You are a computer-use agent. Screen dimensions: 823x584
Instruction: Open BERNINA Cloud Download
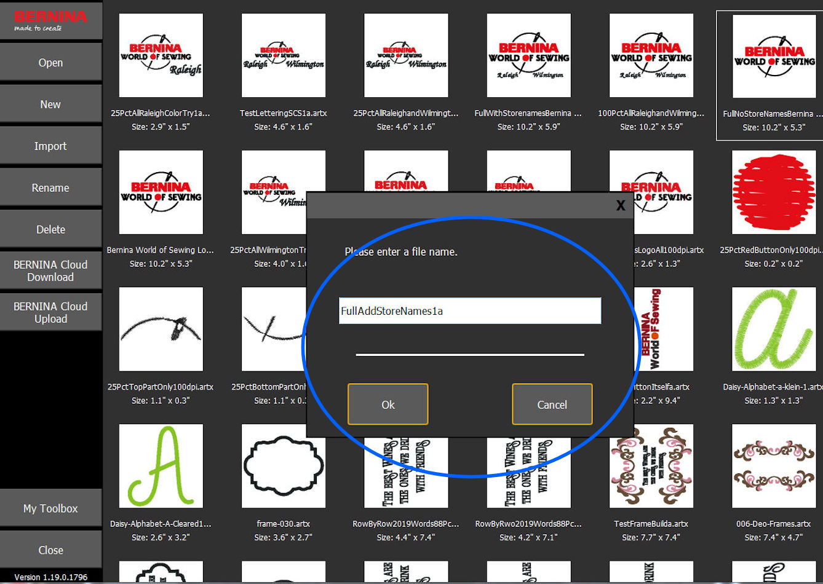point(50,270)
